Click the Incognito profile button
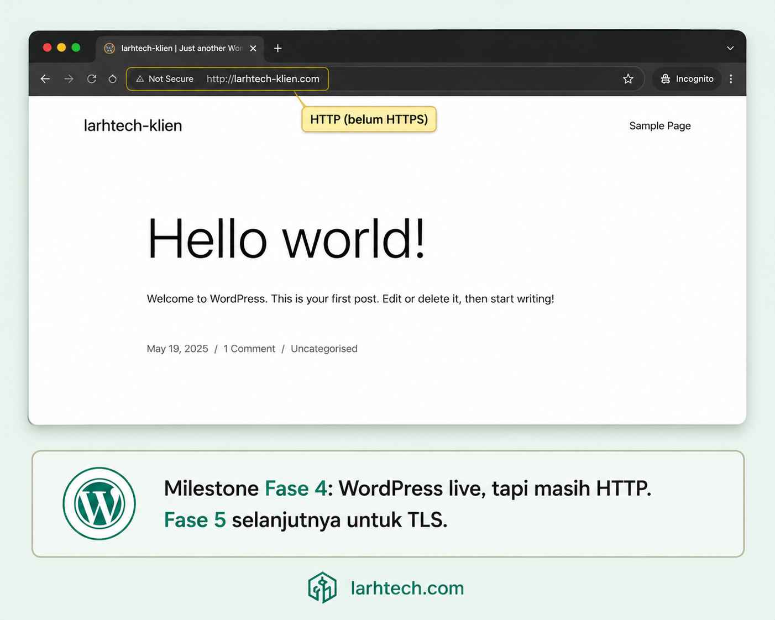 point(687,79)
